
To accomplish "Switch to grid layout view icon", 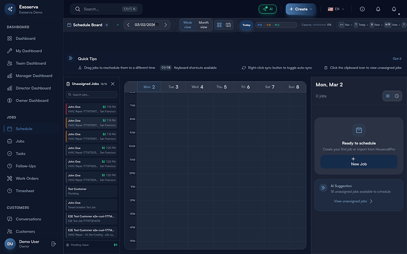I will (x=219, y=25).
